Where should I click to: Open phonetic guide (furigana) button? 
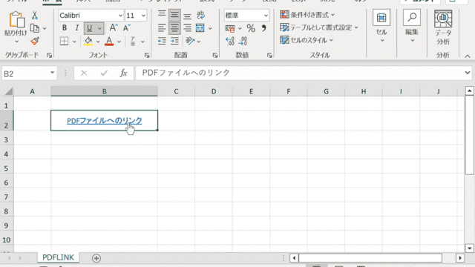133,42
